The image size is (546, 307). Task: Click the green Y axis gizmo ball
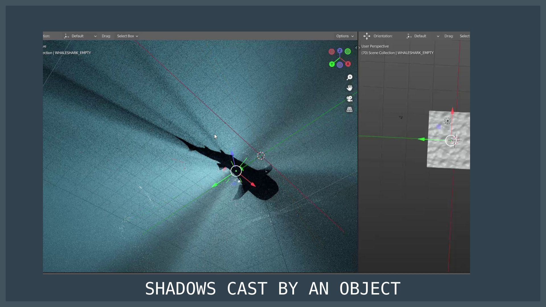click(332, 64)
